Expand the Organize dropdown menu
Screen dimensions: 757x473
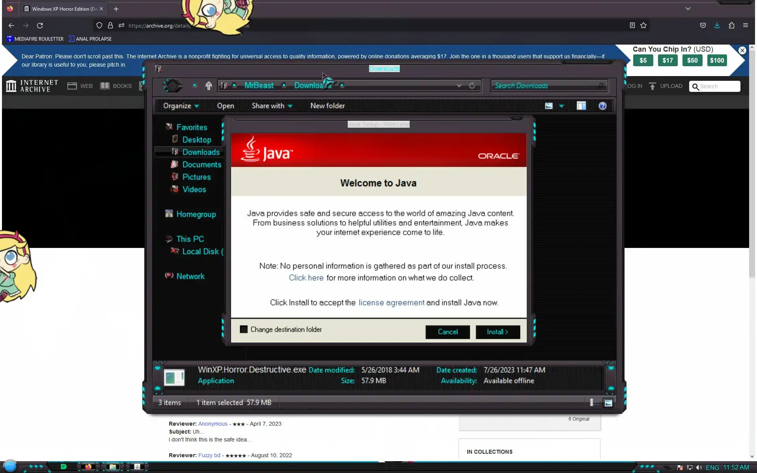(x=181, y=106)
